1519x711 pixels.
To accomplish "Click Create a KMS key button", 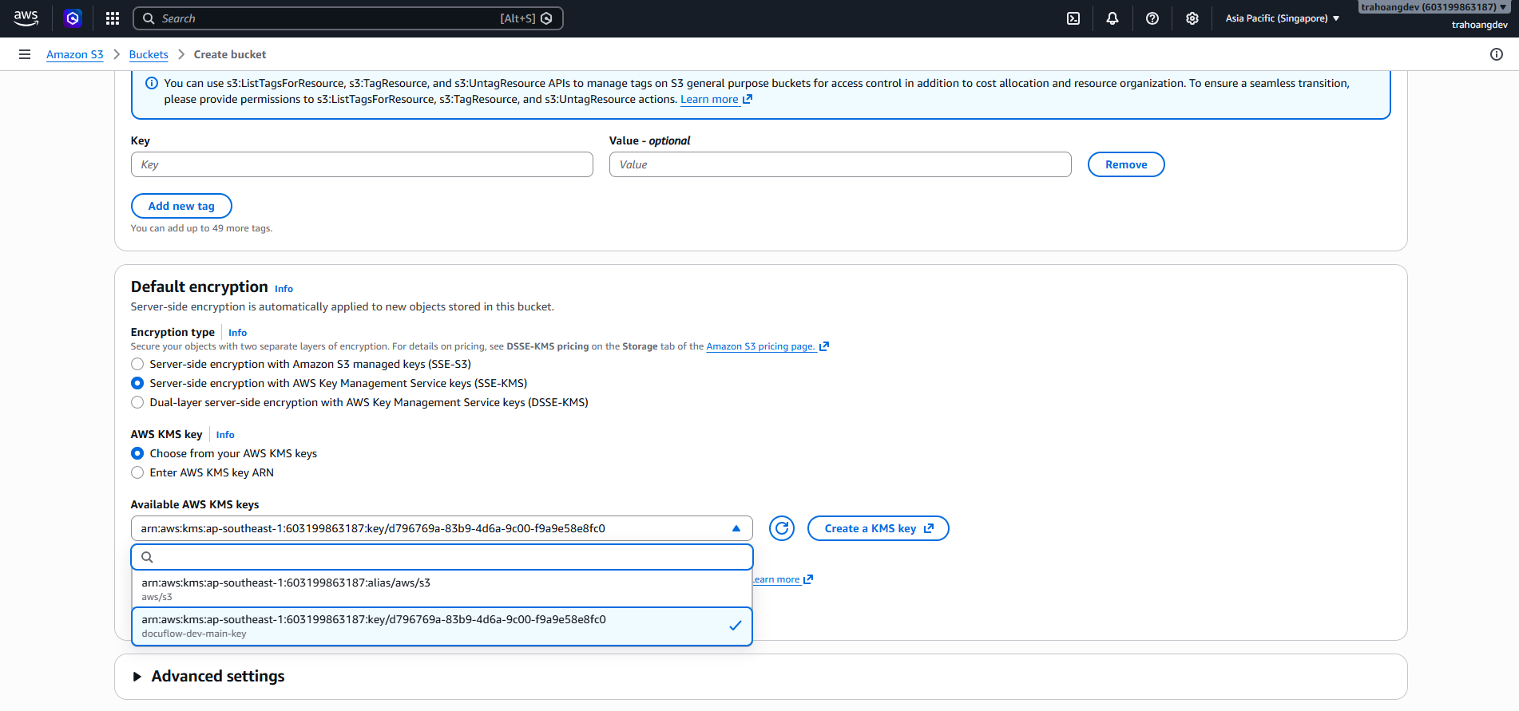I will pyautogui.click(x=878, y=528).
